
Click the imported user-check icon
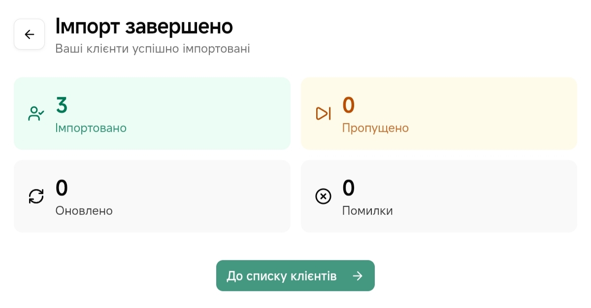pos(36,114)
